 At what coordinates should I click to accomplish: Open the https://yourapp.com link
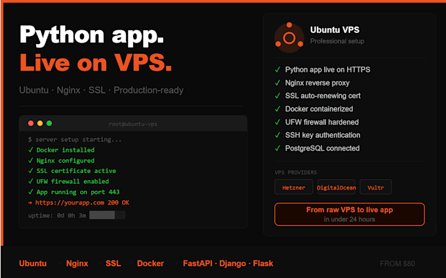point(70,203)
